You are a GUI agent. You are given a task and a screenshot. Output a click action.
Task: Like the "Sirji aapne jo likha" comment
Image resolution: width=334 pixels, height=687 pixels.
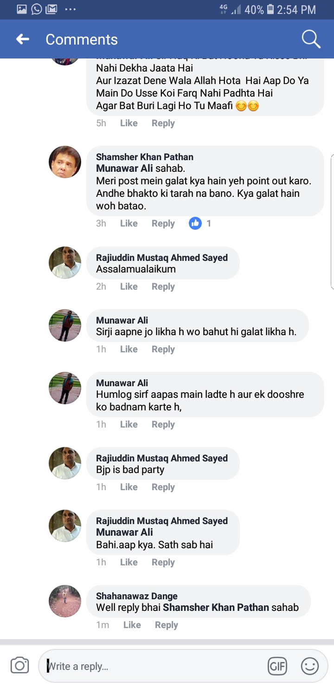(128, 349)
